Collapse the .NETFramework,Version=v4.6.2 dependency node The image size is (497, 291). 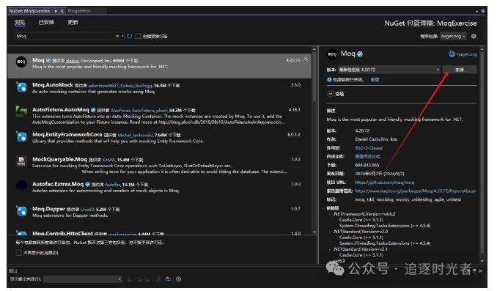coord(330,214)
